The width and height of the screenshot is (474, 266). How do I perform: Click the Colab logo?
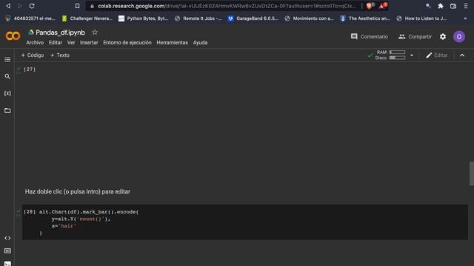click(13, 36)
